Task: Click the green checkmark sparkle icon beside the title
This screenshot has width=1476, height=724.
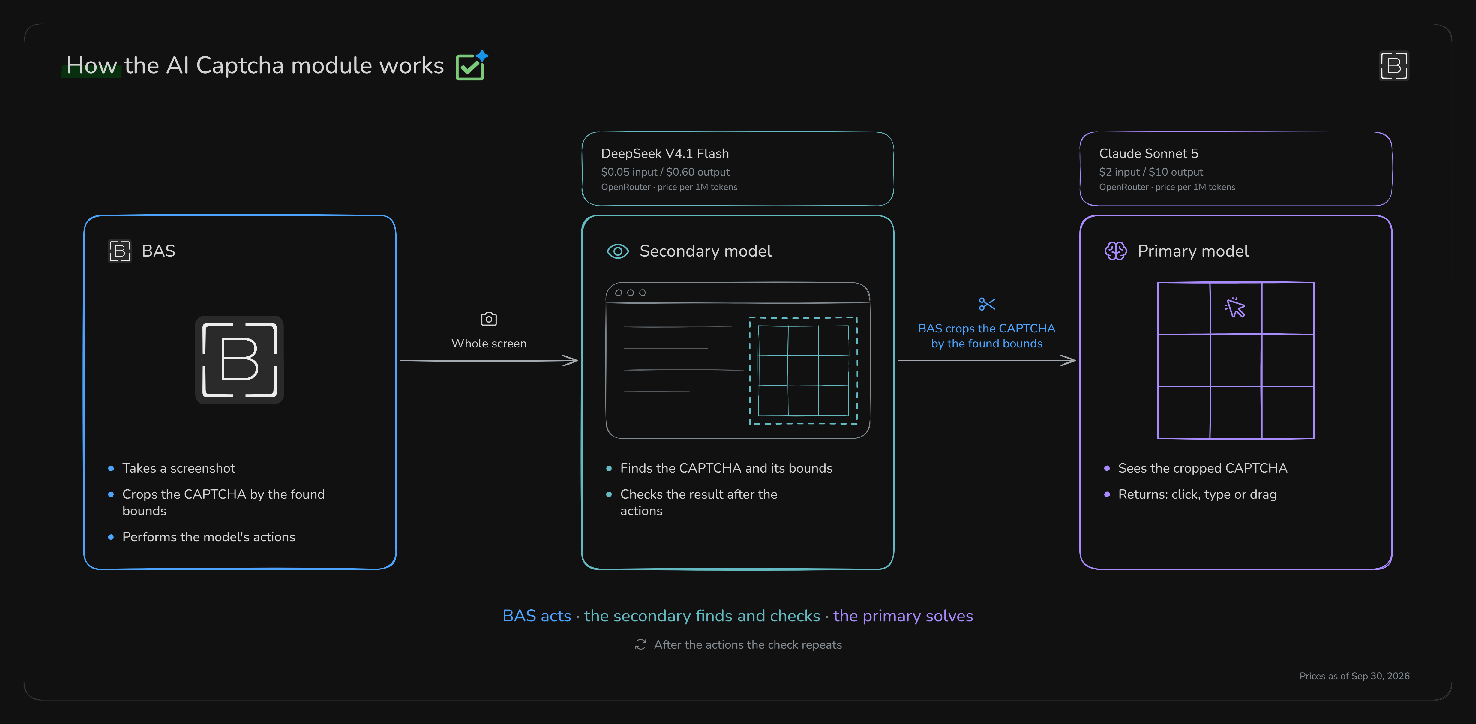Action: [472, 65]
